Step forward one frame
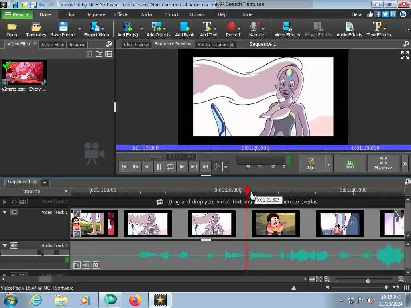This screenshot has width=411, height=308. (182, 166)
